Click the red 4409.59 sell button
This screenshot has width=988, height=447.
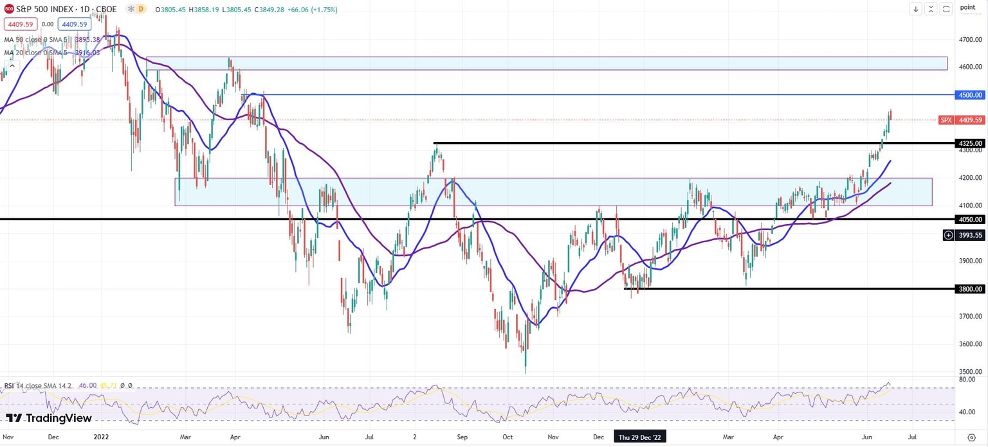(x=20, y=24)
